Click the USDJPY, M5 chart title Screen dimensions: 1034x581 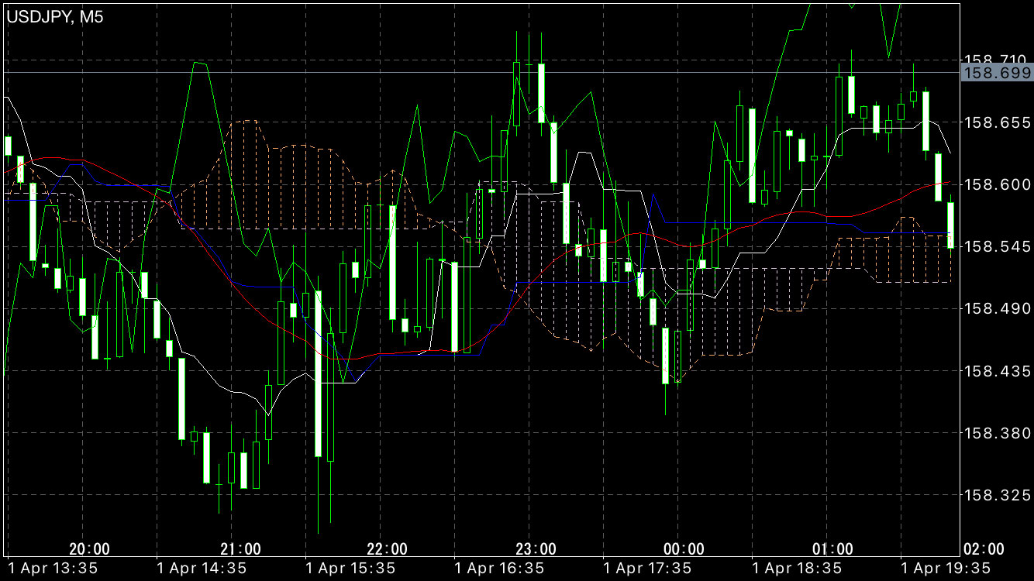click(55, 17)
